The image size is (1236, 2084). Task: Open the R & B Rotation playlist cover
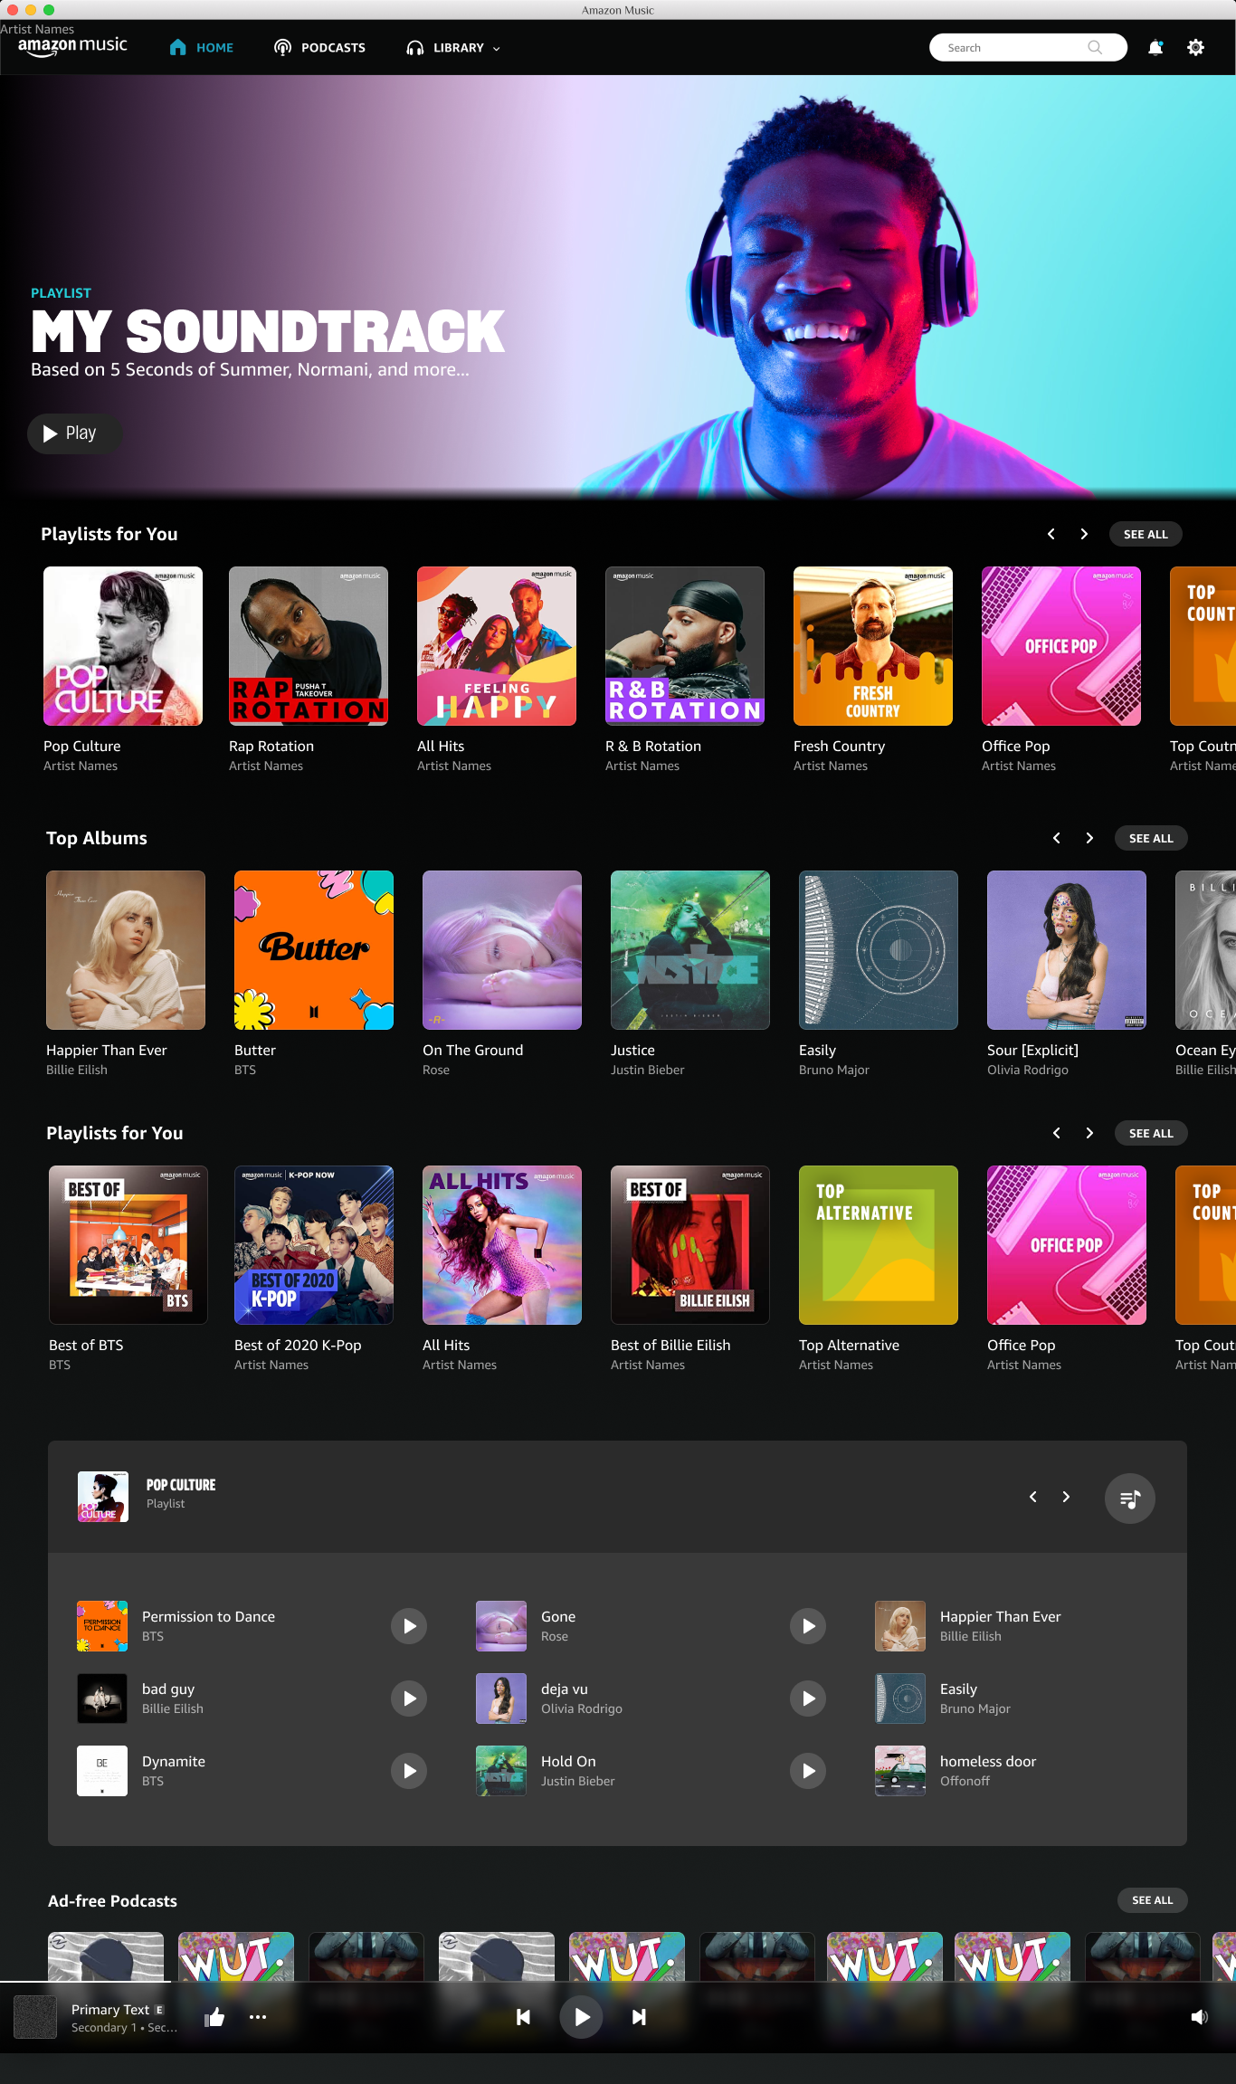[x=685, y=646]
